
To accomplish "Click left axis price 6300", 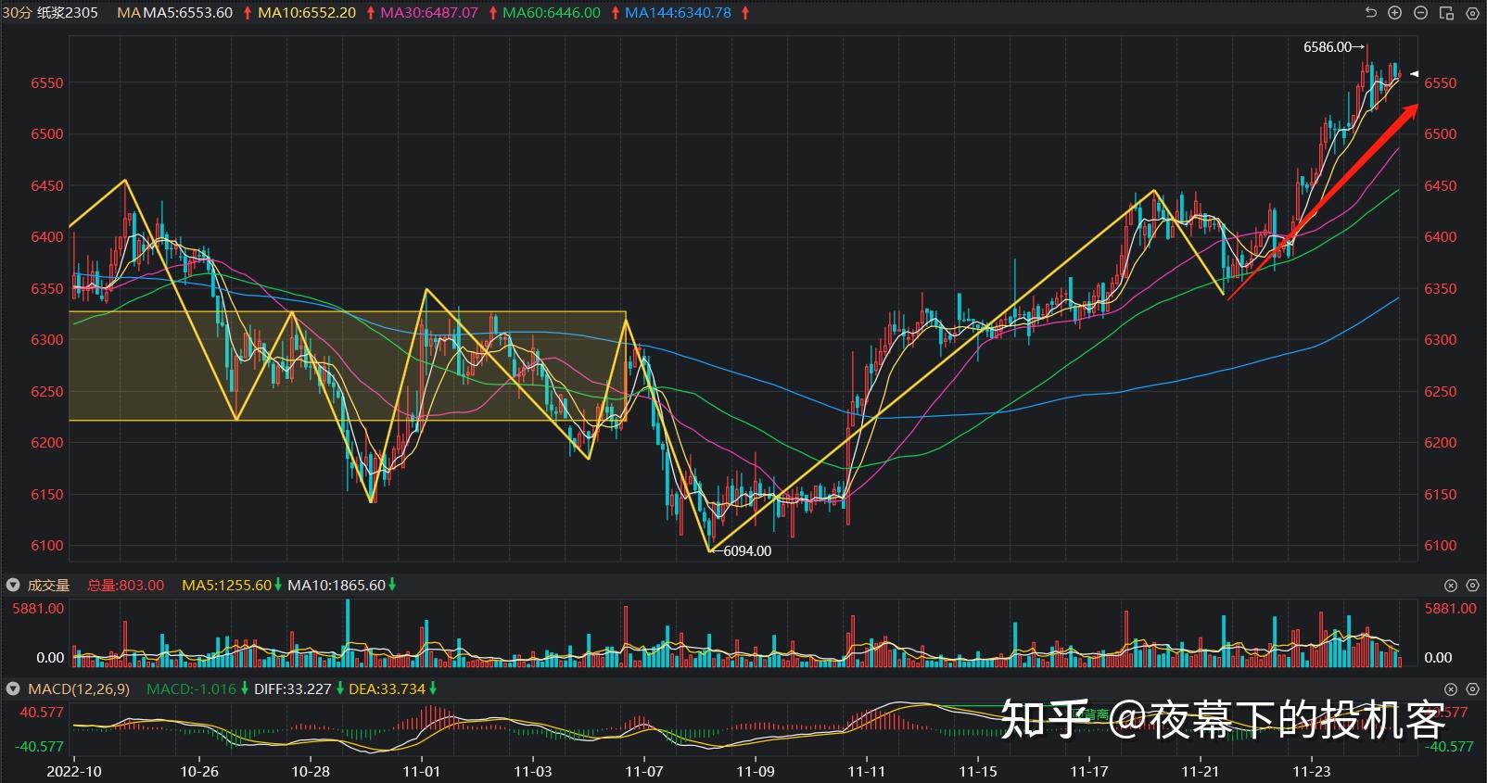I will [x=47, y=339].
